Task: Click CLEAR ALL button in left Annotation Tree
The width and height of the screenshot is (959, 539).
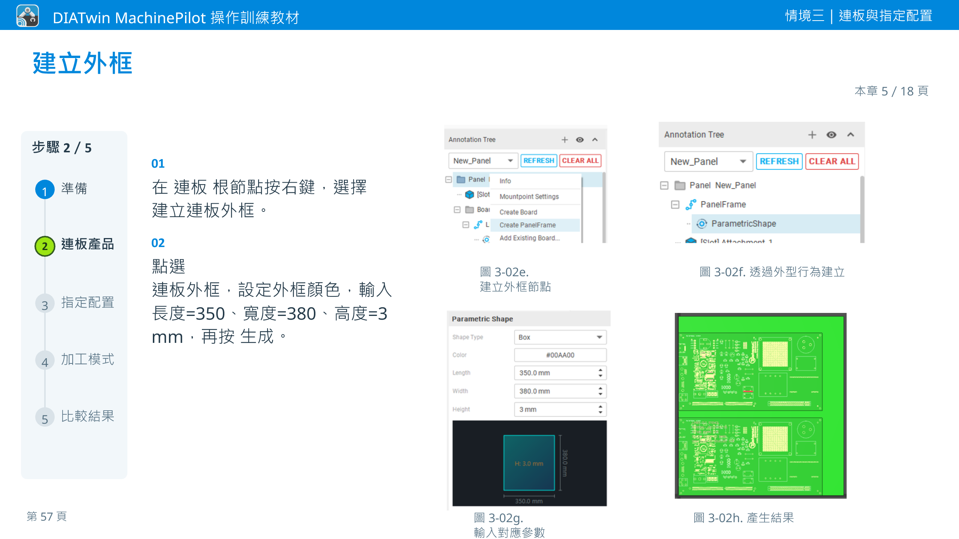Action: (x=580, y=161)
